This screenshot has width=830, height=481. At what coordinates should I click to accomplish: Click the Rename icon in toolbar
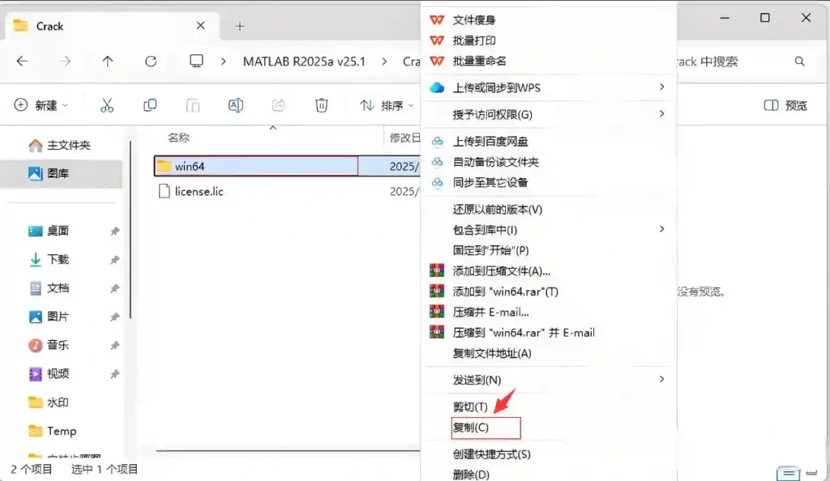click(236, 105)
